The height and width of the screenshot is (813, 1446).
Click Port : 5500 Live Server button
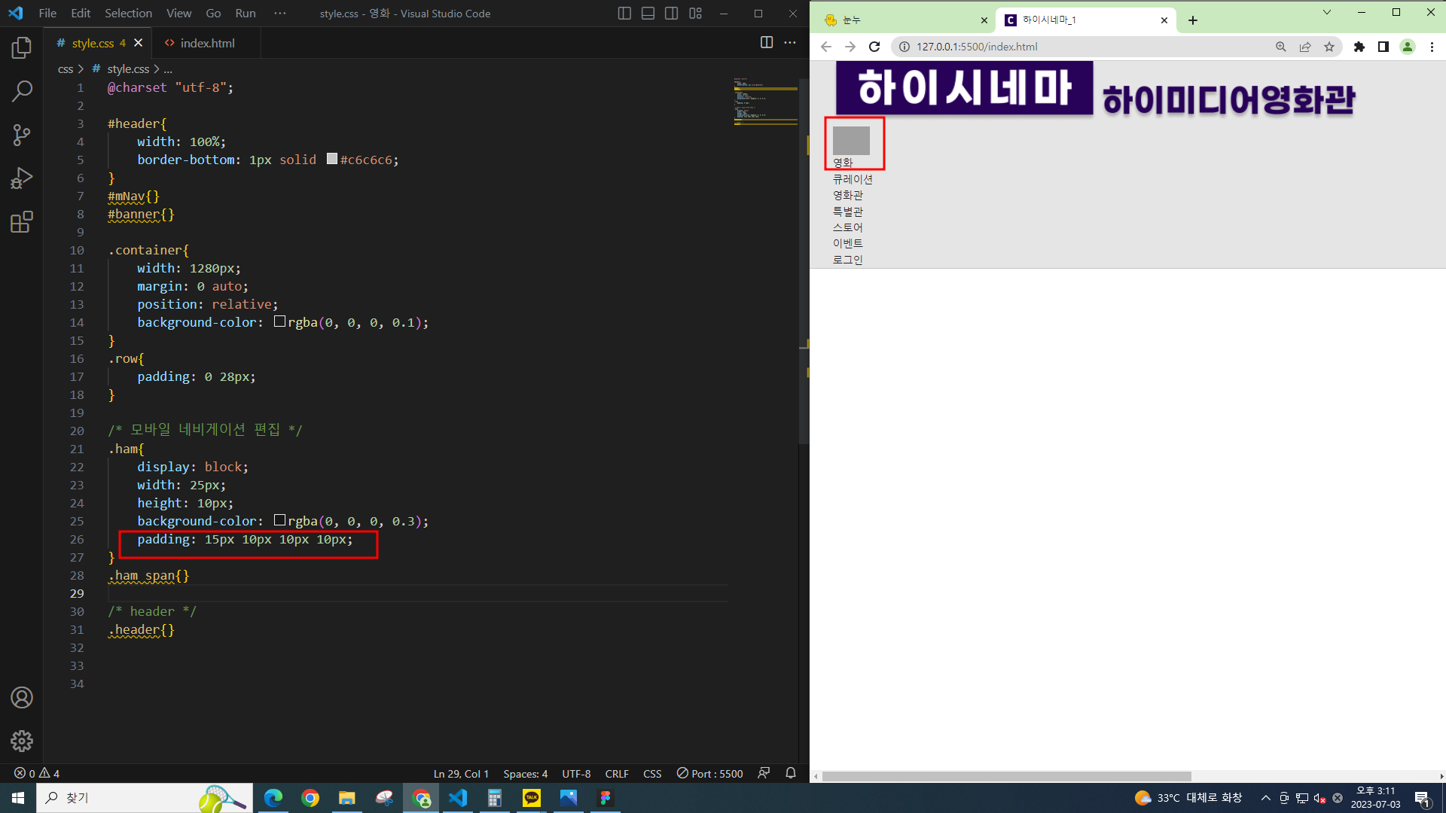click(709, 774)
